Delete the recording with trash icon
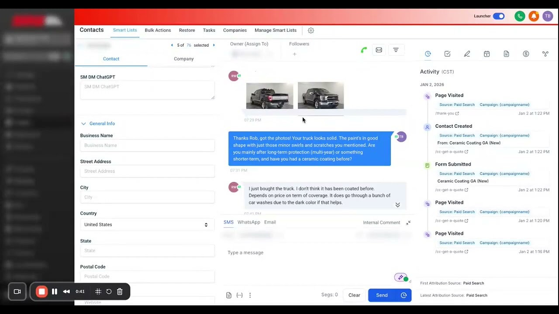The height and width of the screenshot is (314, 559). click(120, 291)
